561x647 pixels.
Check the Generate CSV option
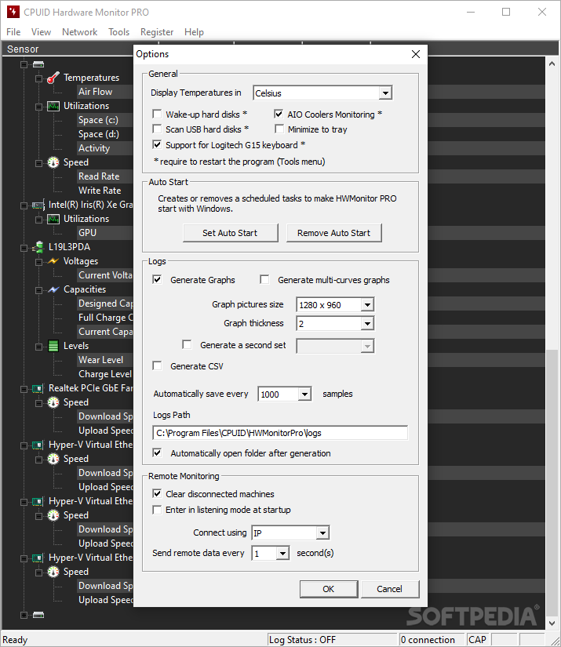click(x=157, y=365)
